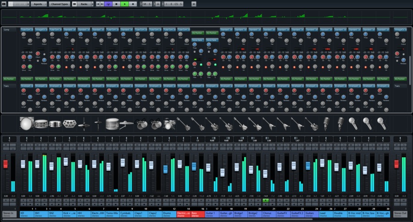The height and width of the screenshot is (222, 413).
Task: Select the hi-hat picture on HH channel
Action: pos(84,123)
